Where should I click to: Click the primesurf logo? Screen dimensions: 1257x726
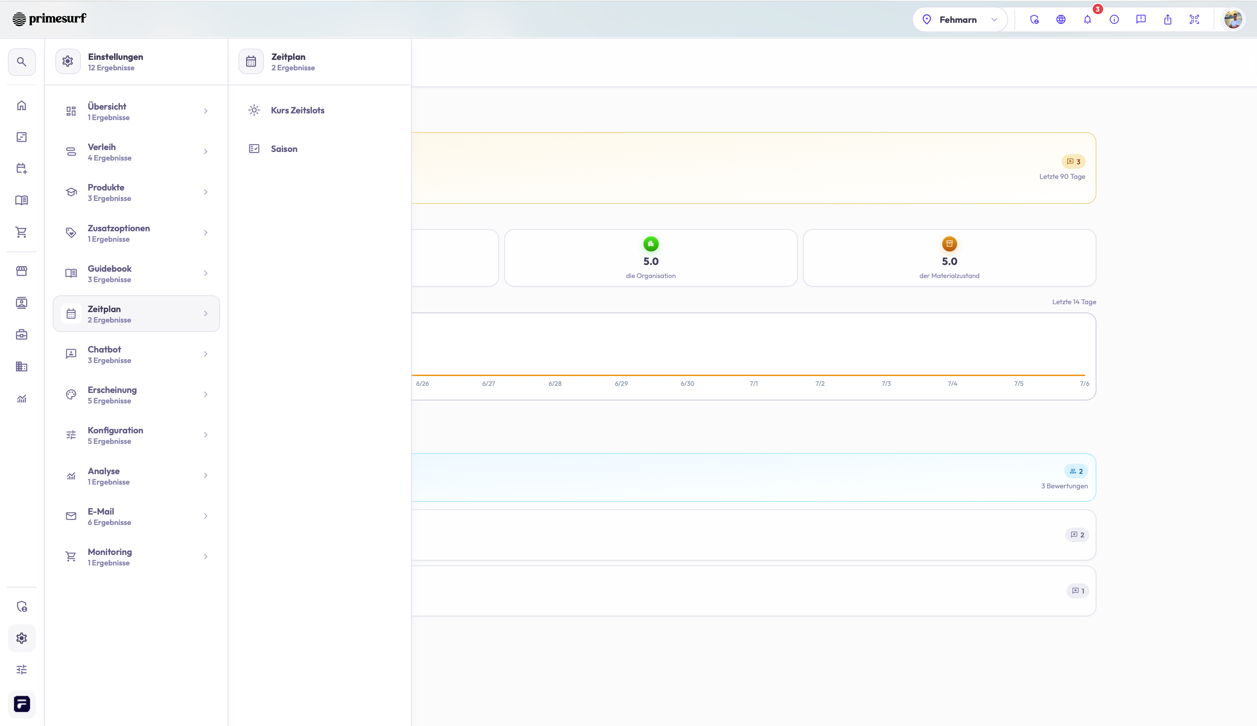(x=49, y=18)
